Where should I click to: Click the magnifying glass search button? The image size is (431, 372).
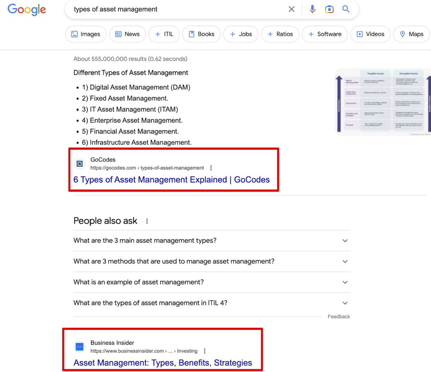[346, 9]
